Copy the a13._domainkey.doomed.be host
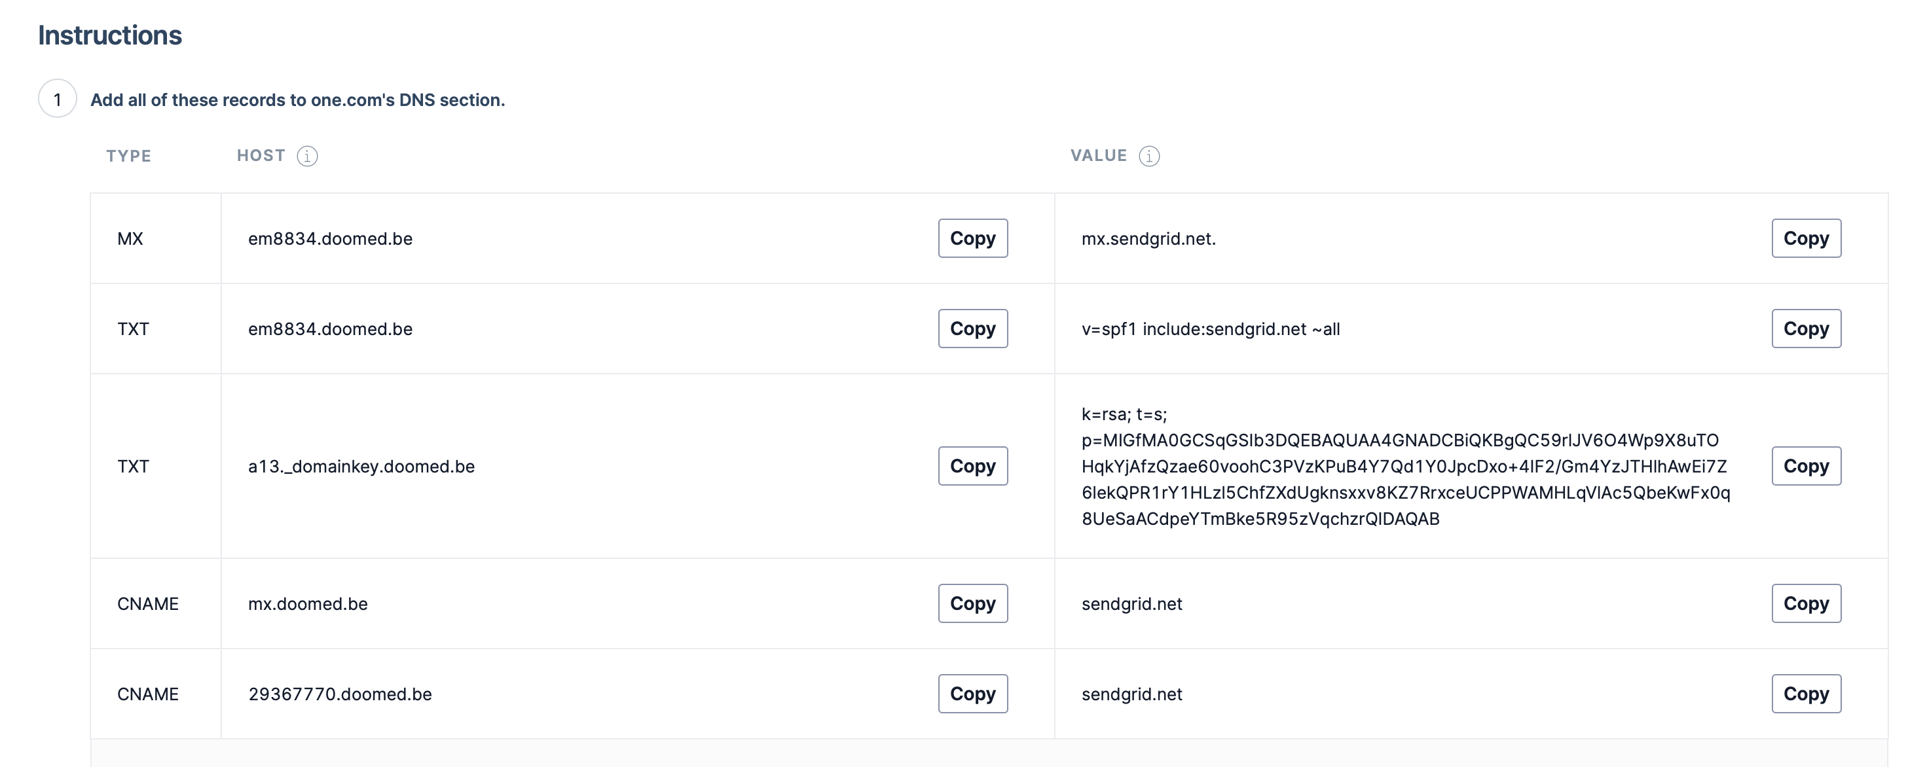 [x=972, y=467]
